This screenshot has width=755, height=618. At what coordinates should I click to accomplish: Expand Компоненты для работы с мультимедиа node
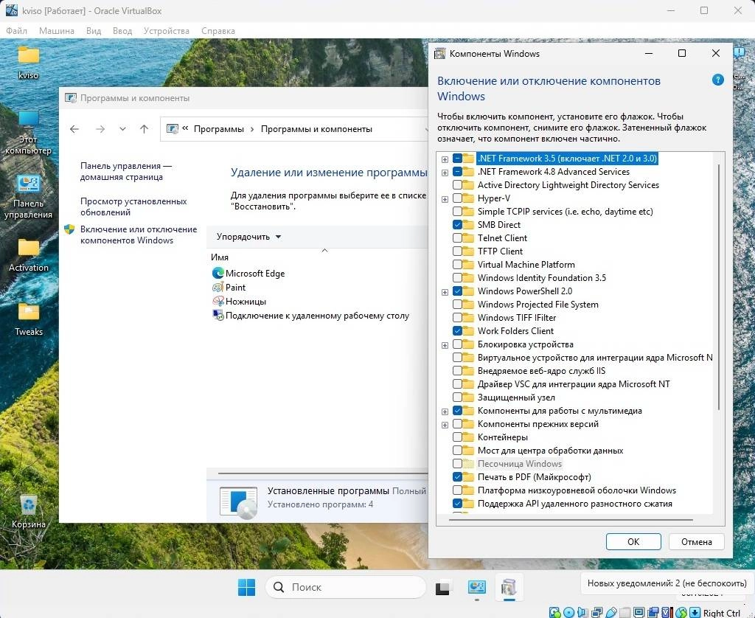[445, 412]
